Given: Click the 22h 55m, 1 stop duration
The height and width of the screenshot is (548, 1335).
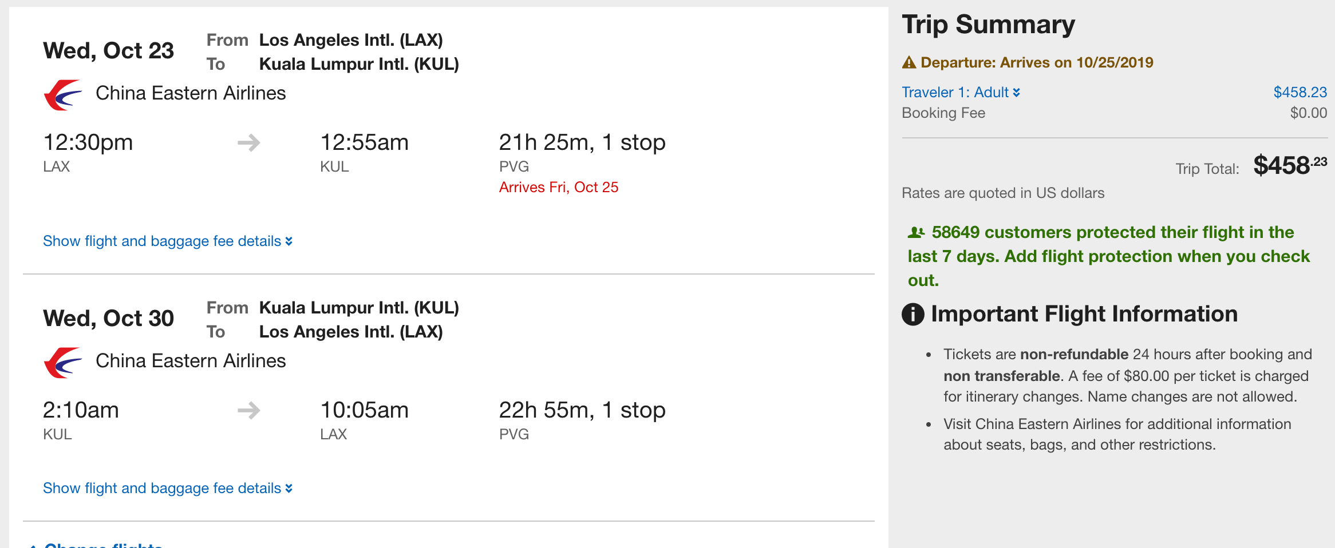Looking at the screenshot, I should [x=582, y=410].
